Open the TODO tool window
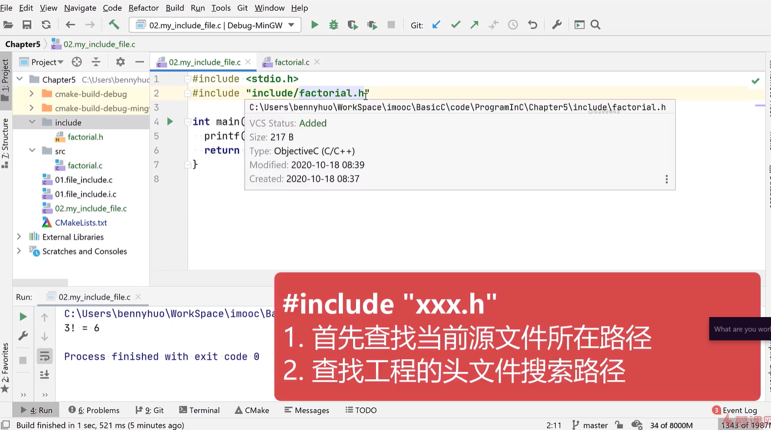Image resolution: width=771 pixels, height=430 pixels. 361,410
